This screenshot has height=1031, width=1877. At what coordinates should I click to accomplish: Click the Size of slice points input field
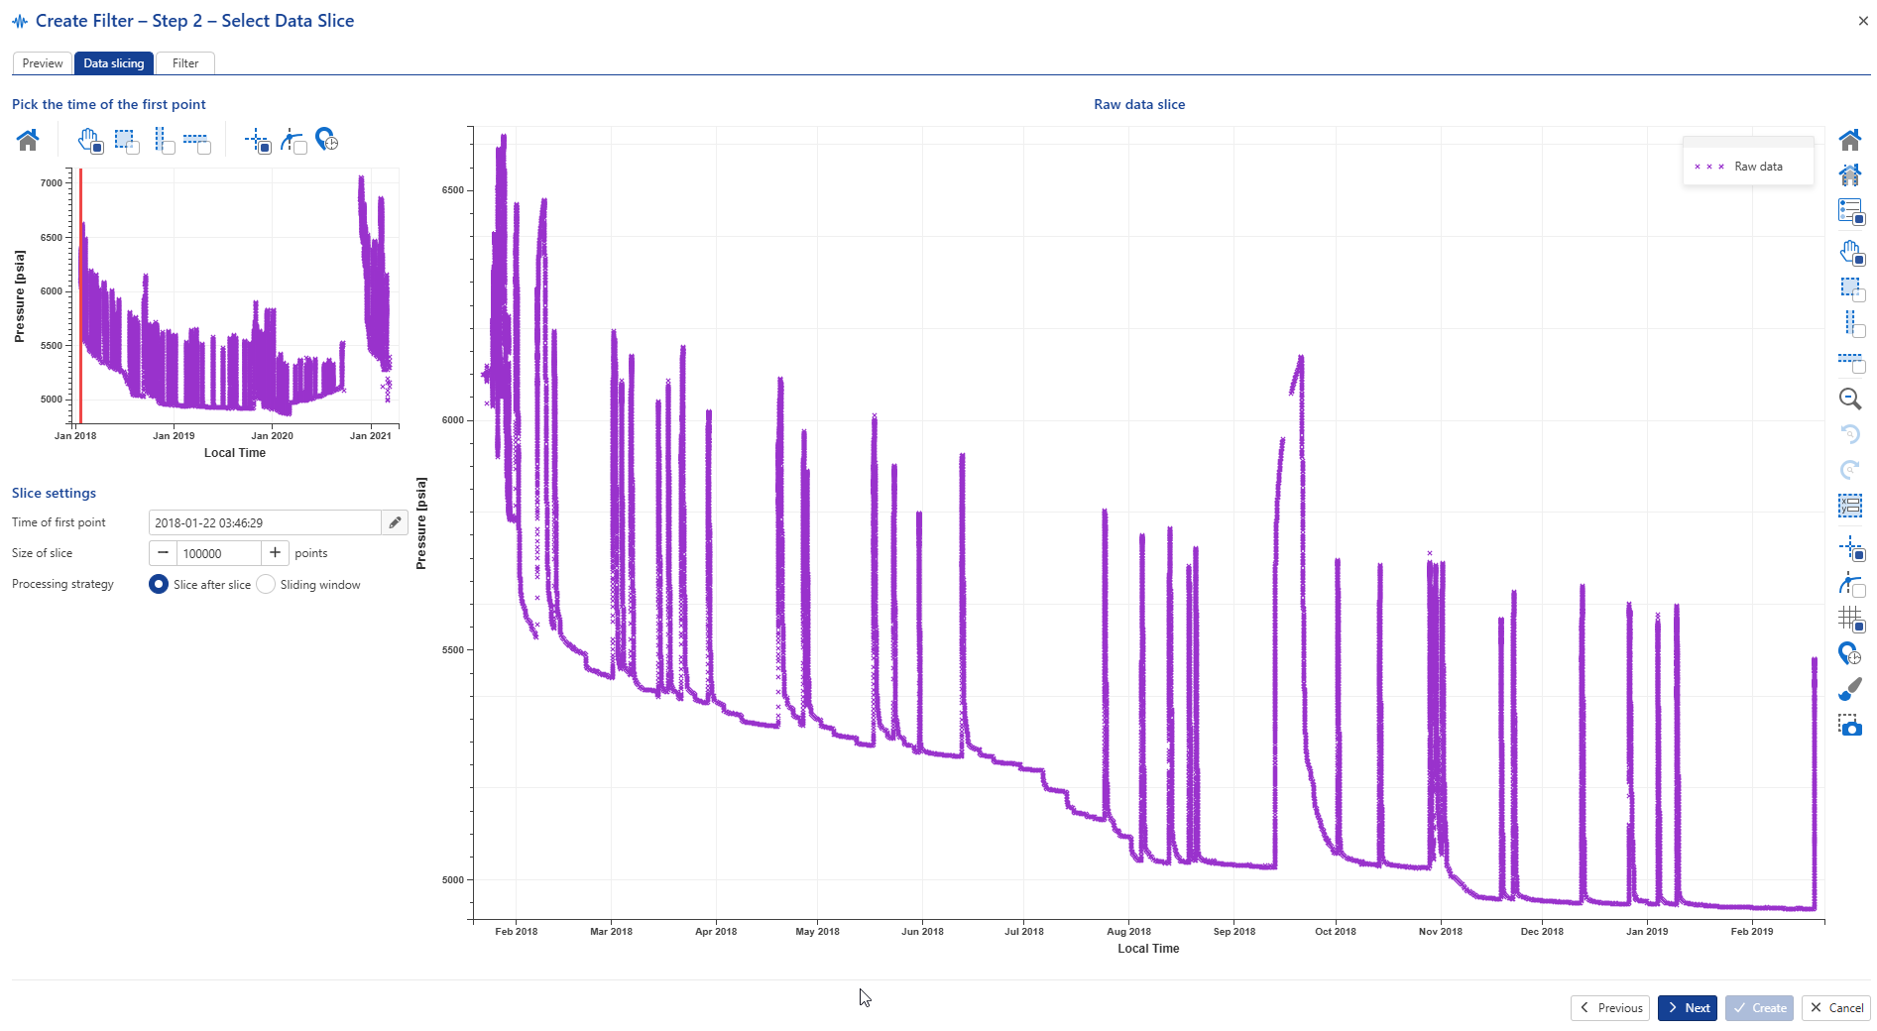tap(219, 553)
